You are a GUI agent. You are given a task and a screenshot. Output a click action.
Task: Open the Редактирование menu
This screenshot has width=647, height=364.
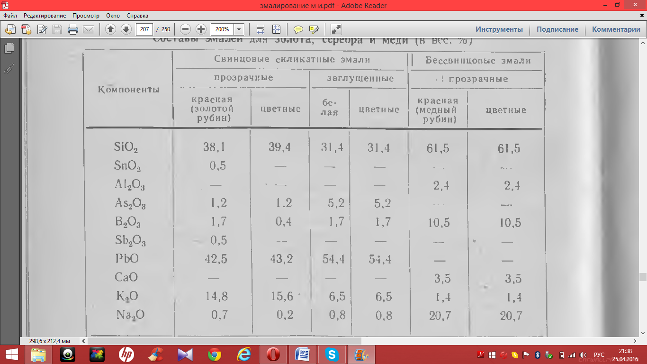45,16
